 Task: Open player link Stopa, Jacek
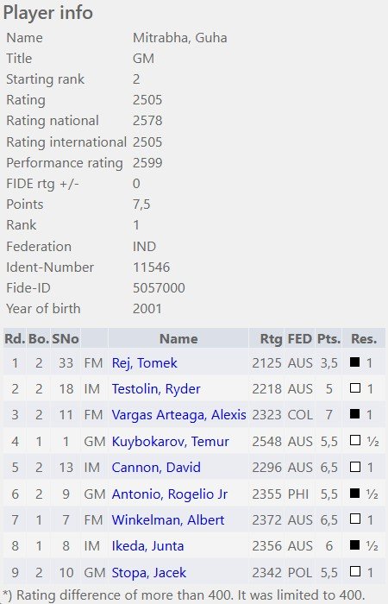point(148,572)
